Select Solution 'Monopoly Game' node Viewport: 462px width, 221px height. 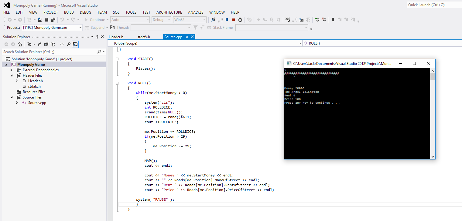(42, 59)
